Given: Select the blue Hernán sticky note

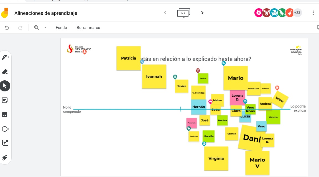Looking at the screenshot, I should (198, 107).
